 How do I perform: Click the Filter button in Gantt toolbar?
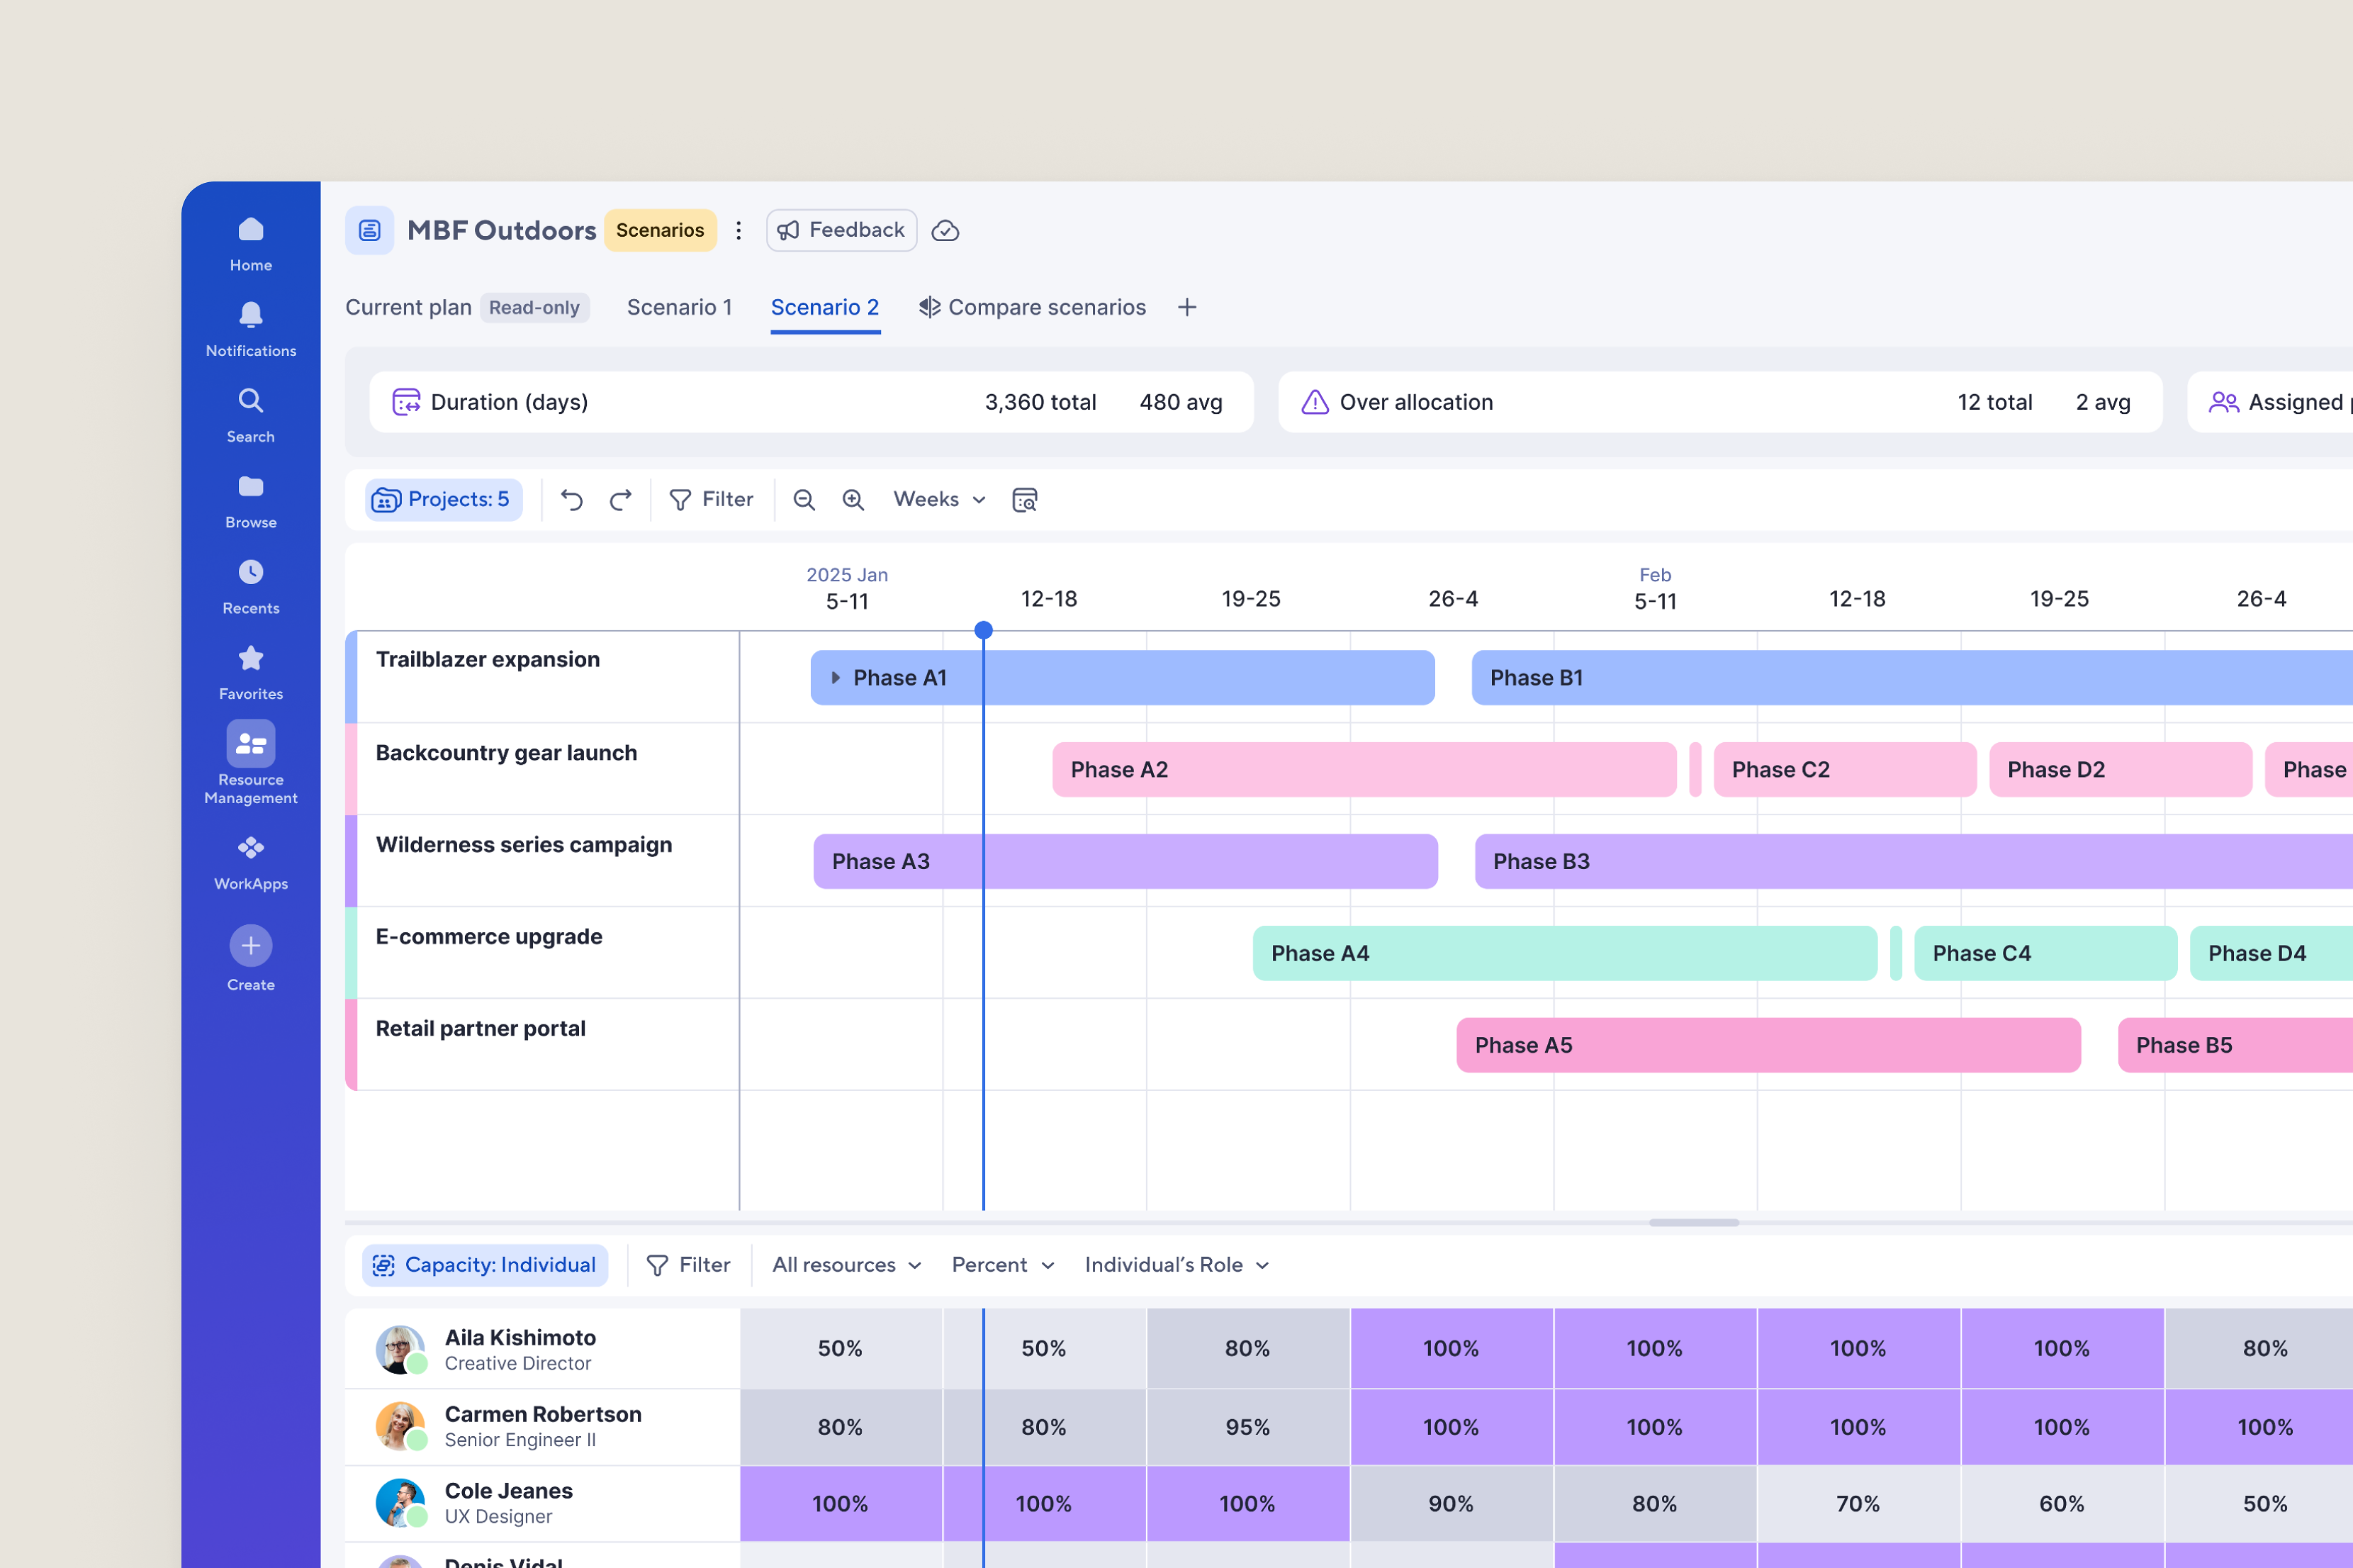[x=711, y=500]
